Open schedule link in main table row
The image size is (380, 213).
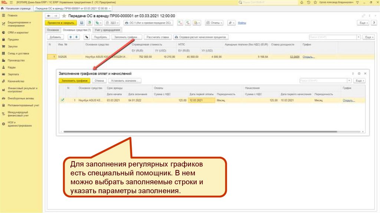pos(308,57)
